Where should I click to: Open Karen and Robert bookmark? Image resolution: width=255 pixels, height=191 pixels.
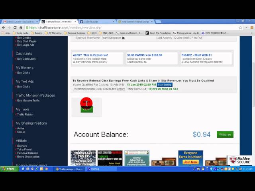coord(129,33)
